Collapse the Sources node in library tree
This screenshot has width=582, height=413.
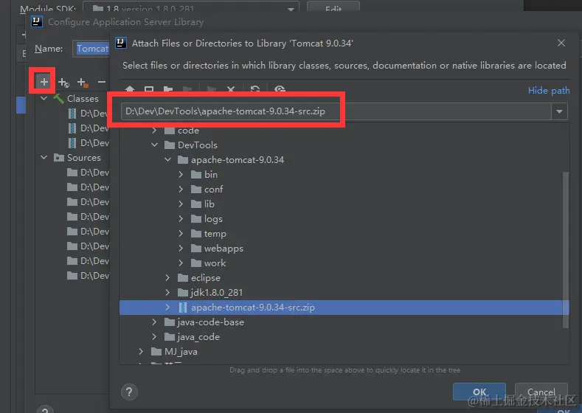point(44,158)
